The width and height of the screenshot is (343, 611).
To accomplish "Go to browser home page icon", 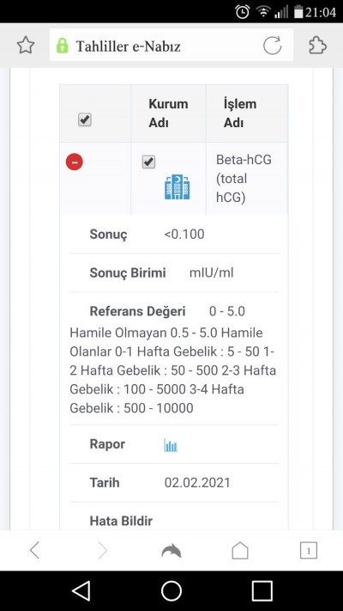I will click(x=240, y=551).
